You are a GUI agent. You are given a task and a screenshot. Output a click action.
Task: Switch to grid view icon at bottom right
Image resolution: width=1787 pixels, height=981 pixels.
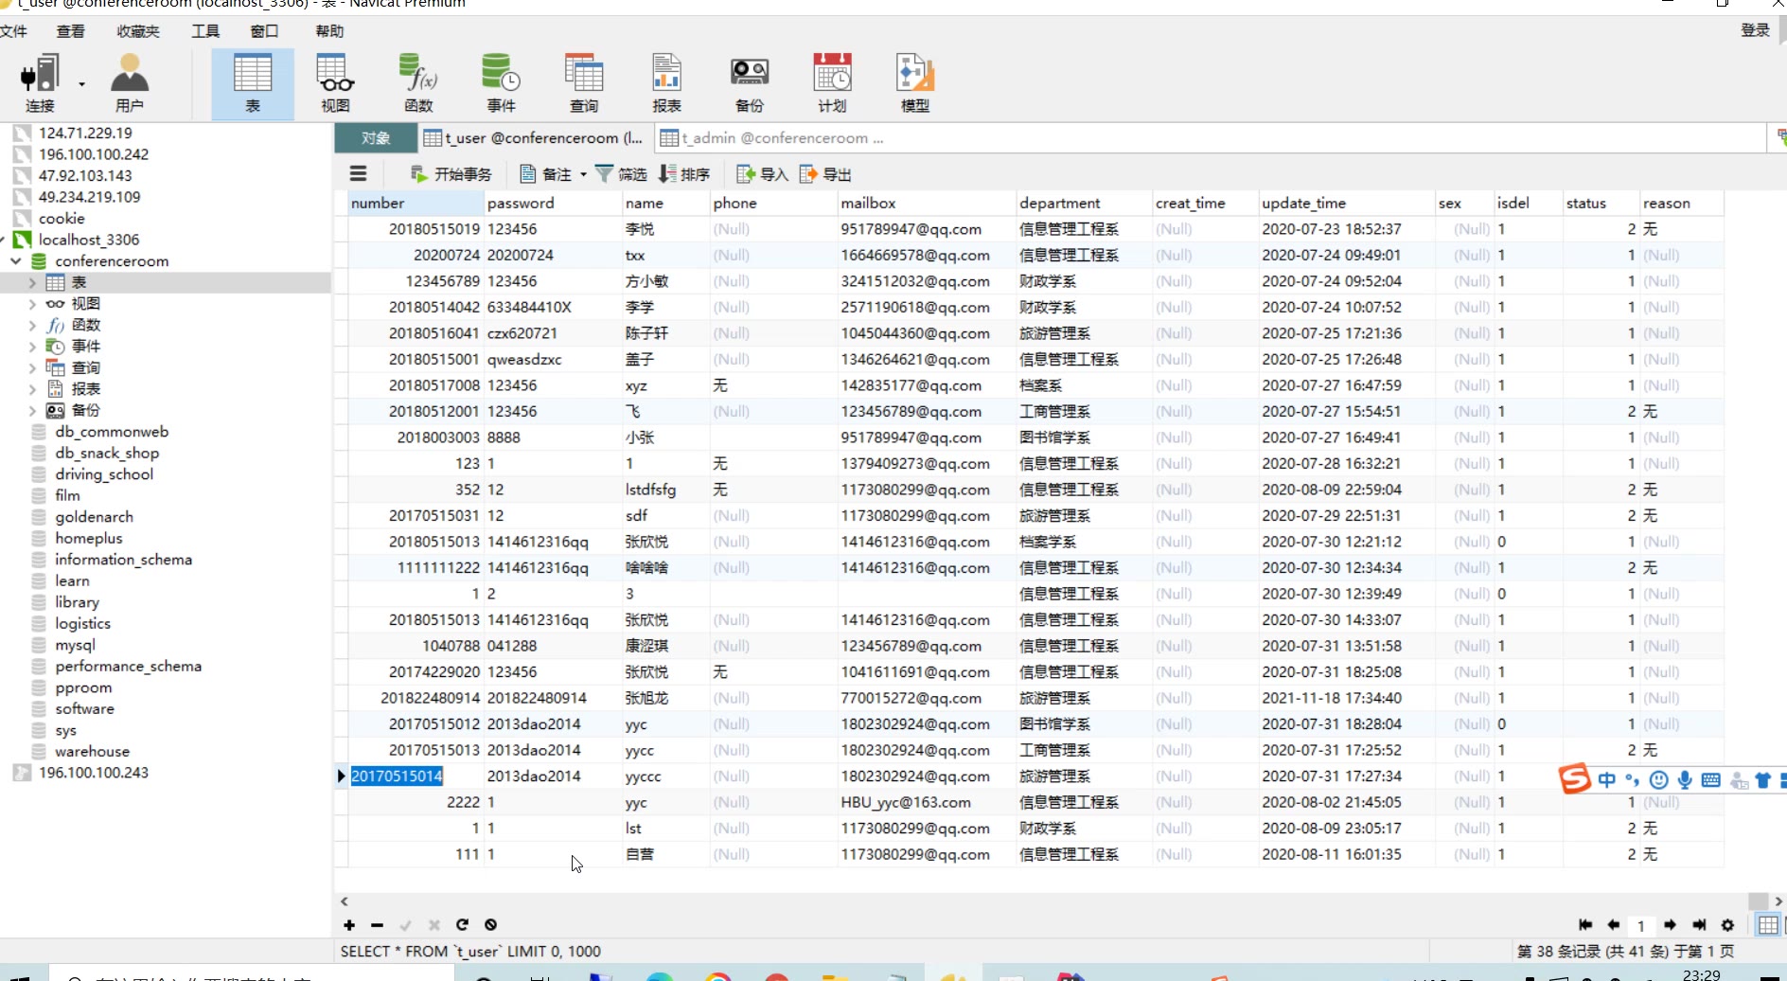(1767, 925)
